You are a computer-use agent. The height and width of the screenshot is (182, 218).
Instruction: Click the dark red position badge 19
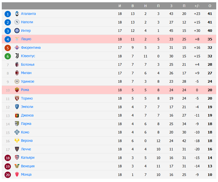click(8, 166)
